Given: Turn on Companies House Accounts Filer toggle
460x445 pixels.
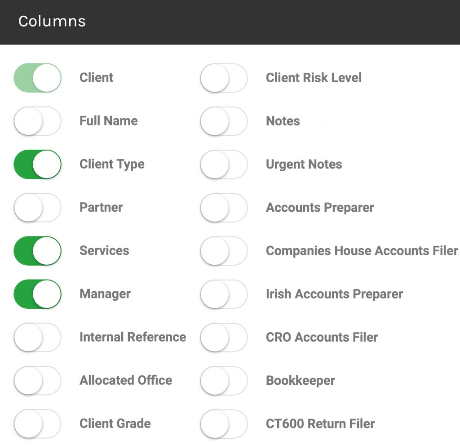Looking at the screenshot, I should pyautogui.click(x=224, y=251).
